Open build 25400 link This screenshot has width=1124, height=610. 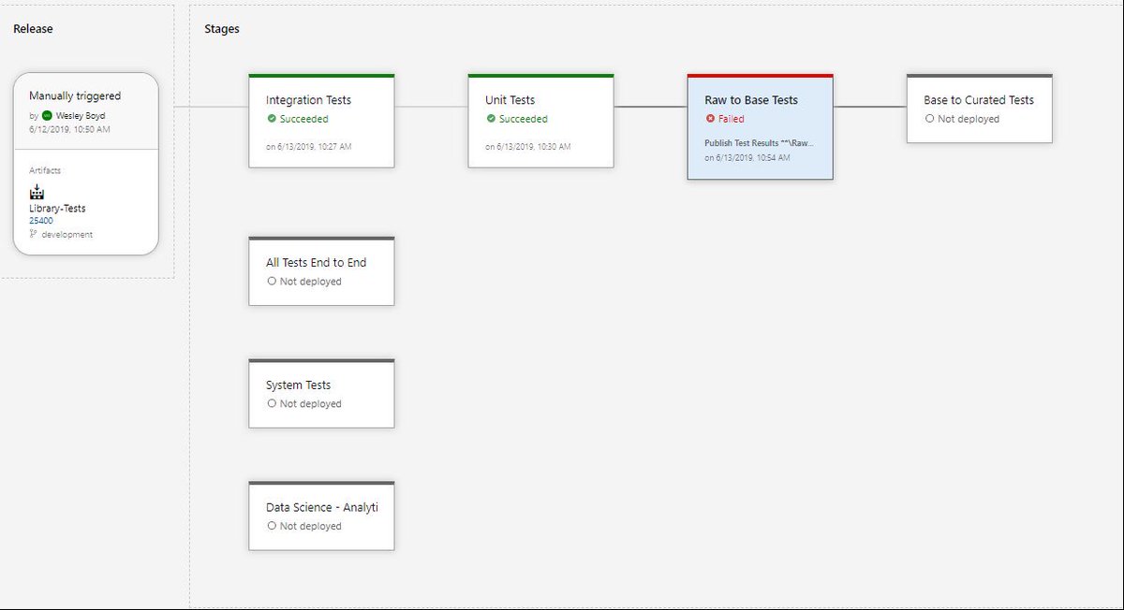click(41, 221)
